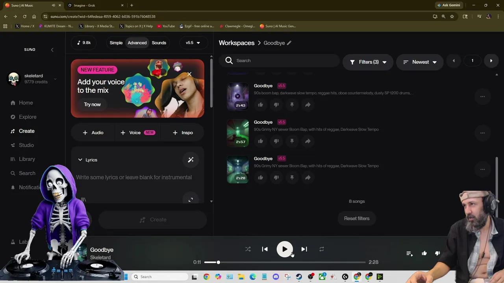504x283 pixels.
Task: Open Explore in the sidebar
Action: (28, 117)
